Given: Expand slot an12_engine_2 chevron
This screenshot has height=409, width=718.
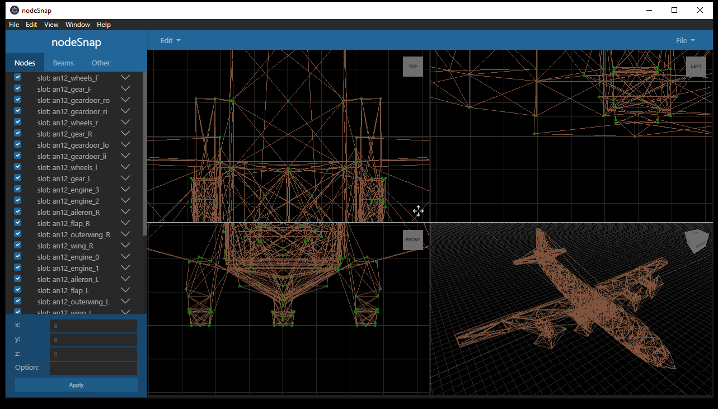Looking at the screenshot, I should point(125,201).
